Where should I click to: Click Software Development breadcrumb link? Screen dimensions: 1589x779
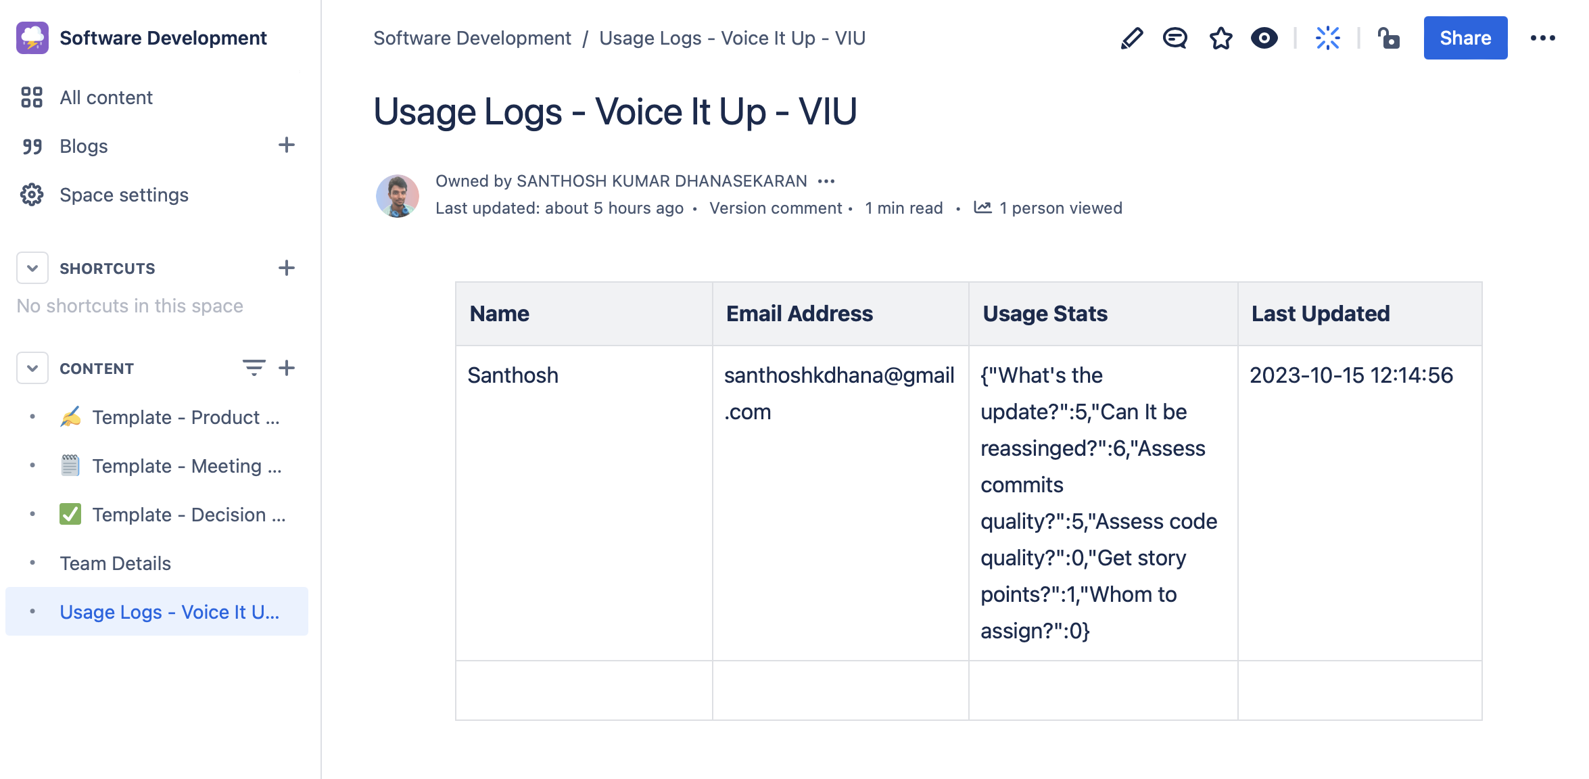tap(472, 39)
